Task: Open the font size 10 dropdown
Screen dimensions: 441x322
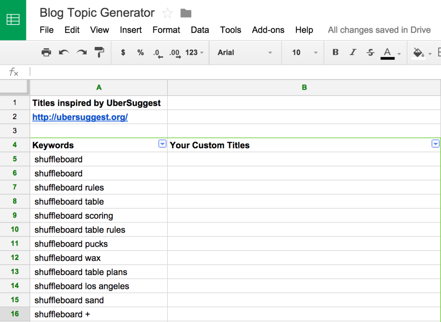Action: (x=304, y=53)
